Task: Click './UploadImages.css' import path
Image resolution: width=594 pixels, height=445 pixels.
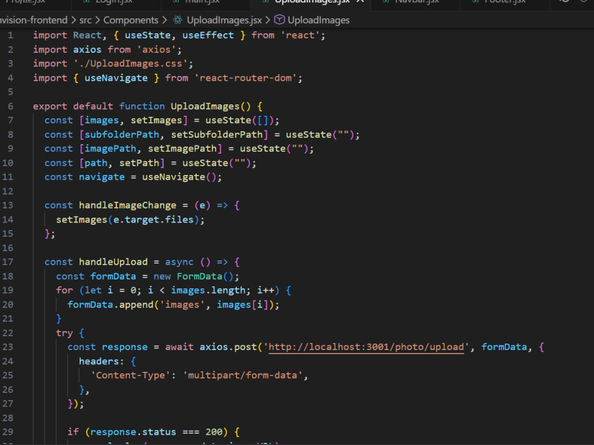Action: click(131, 63)
